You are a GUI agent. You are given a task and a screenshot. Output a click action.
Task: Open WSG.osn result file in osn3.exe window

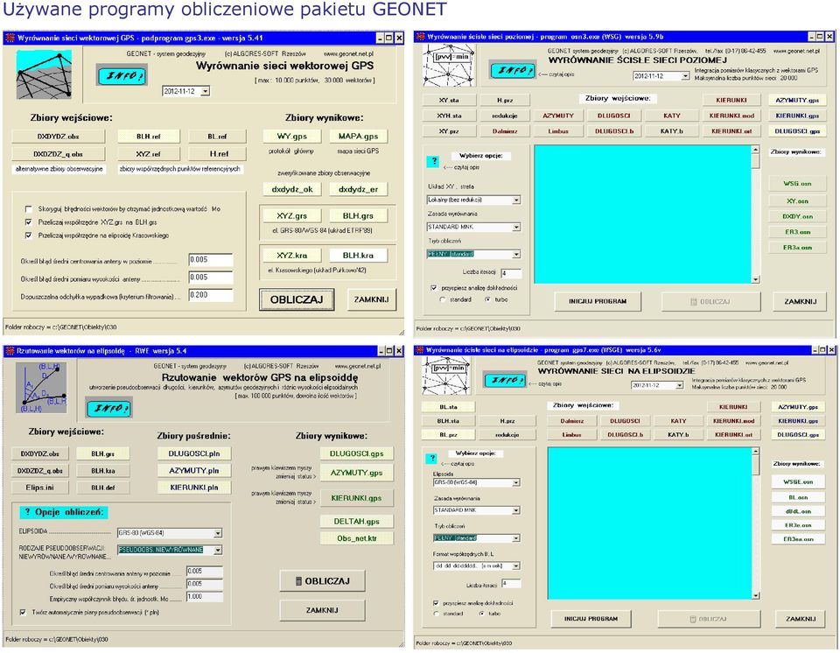click(x=797, y=183)
